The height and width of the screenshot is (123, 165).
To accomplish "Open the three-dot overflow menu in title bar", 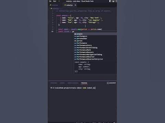I will [59, 1].
